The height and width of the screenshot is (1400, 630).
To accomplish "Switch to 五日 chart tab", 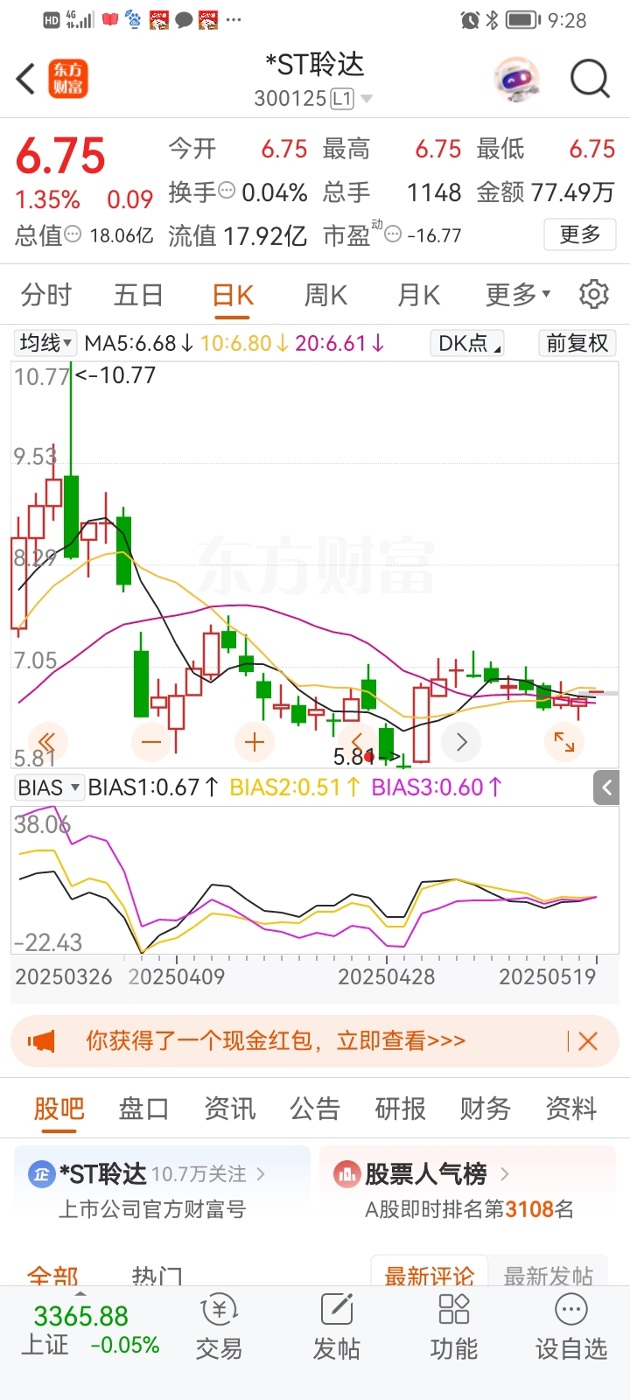I will 138,295.
